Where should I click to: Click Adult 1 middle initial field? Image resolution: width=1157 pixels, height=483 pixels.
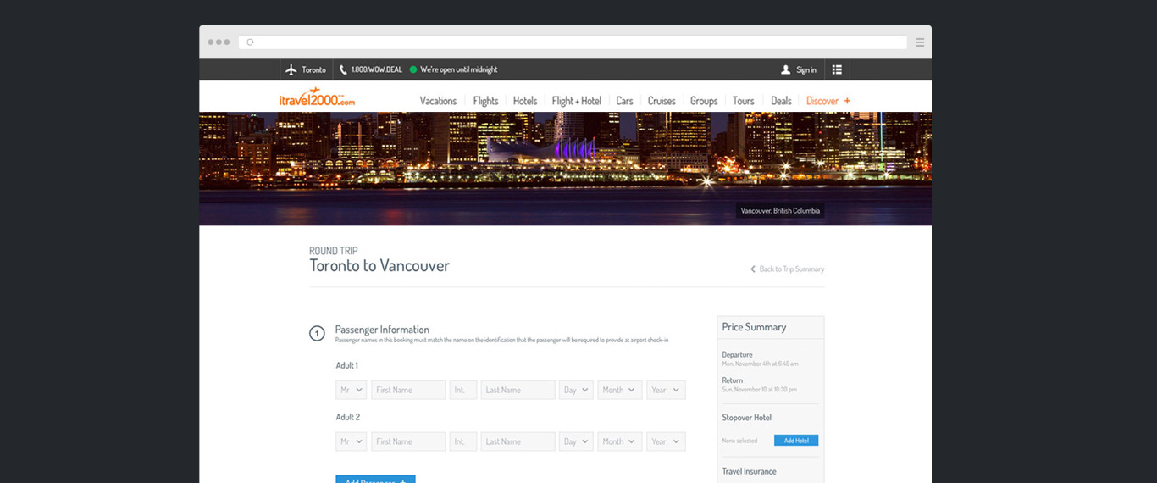pos(463,390)
